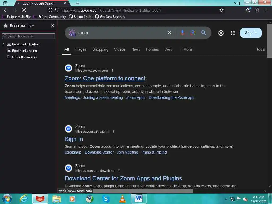Open Downloading the Zoom app sitelink
Image resolution: width=272 pixels, height=204 pixels.
pyautogui.click(x=172, y=97)
